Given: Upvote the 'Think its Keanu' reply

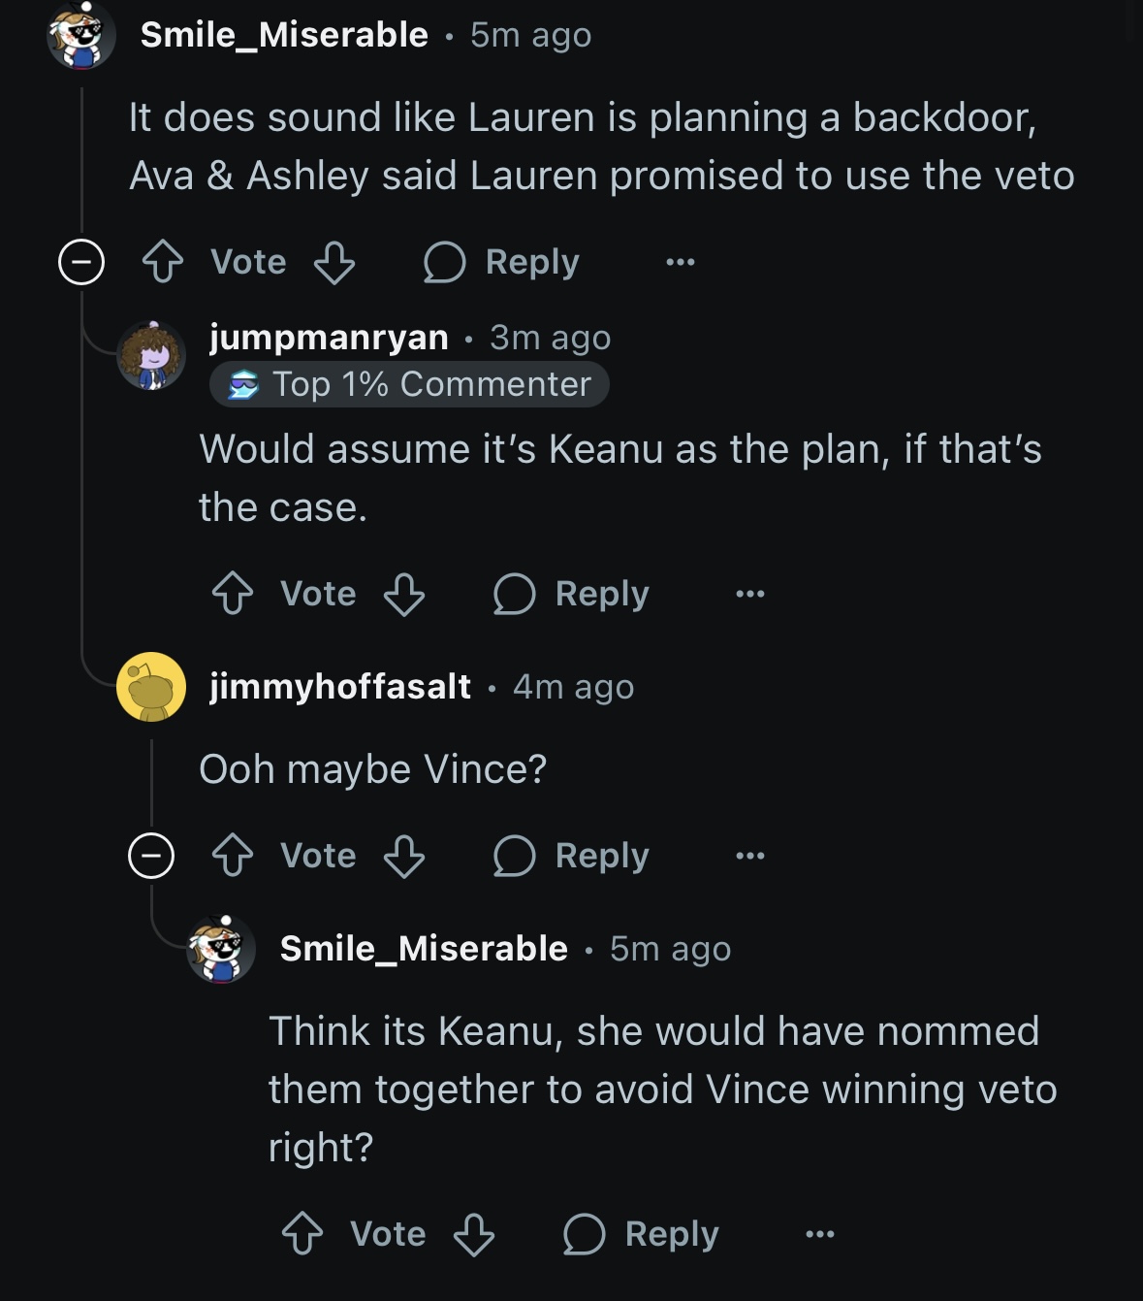Looking at the screenshot, I should [x=302, y=1234].
